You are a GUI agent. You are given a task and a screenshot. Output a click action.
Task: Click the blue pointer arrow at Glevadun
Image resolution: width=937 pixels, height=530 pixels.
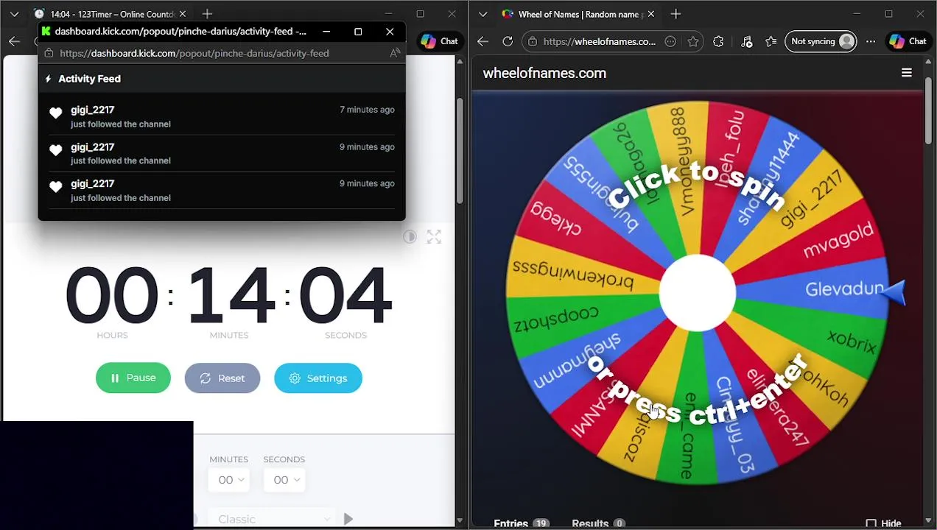(894, 292)
